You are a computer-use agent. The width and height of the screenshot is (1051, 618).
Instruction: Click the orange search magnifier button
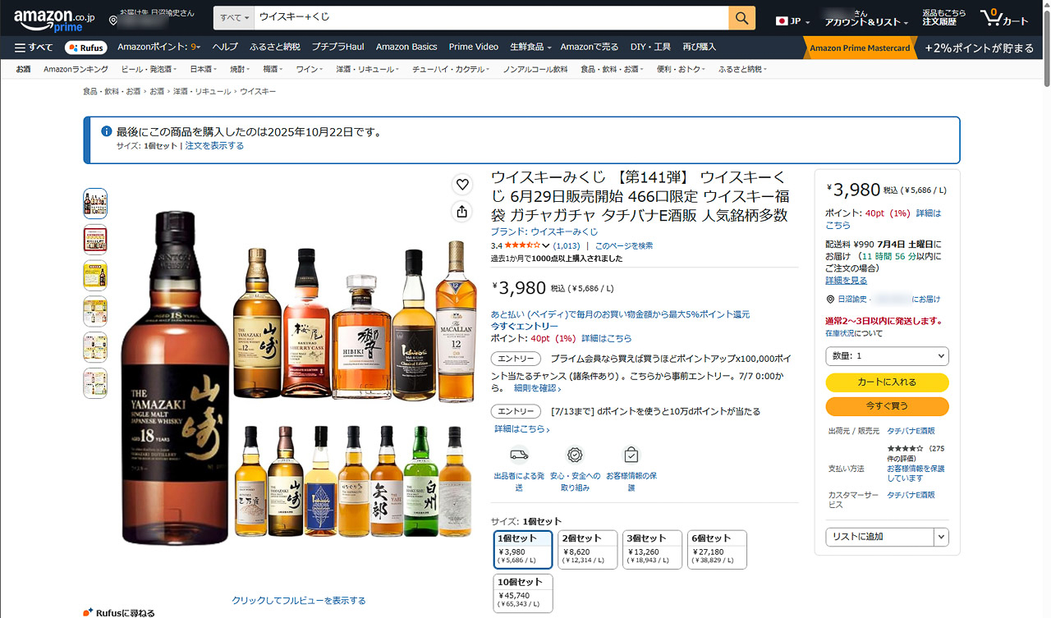[x=741, y=17]
